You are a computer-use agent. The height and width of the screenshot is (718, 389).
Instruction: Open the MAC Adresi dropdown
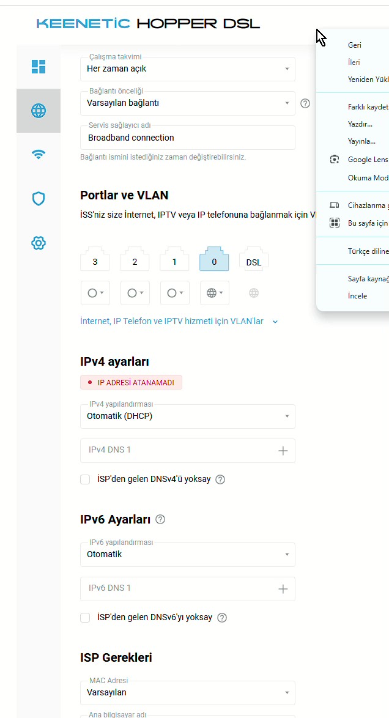[188, 693]
